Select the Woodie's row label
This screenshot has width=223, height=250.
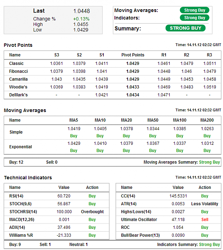[18, 87]
